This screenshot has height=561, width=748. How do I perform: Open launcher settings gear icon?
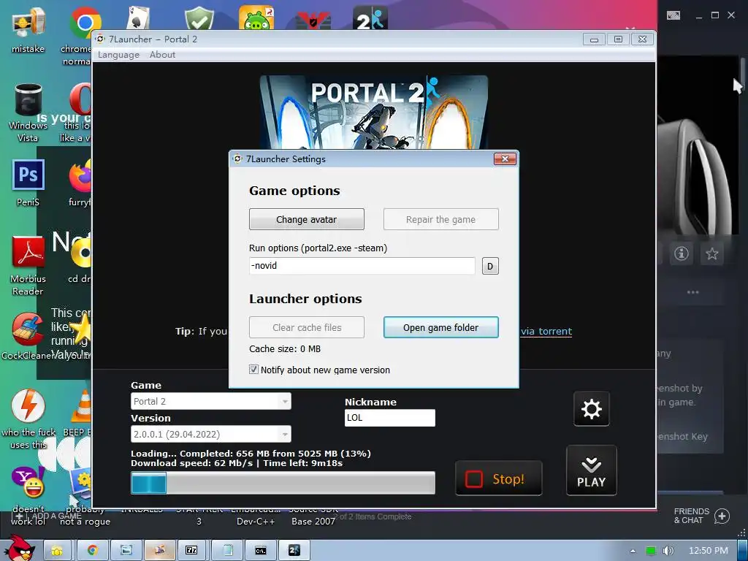[591, 409]
